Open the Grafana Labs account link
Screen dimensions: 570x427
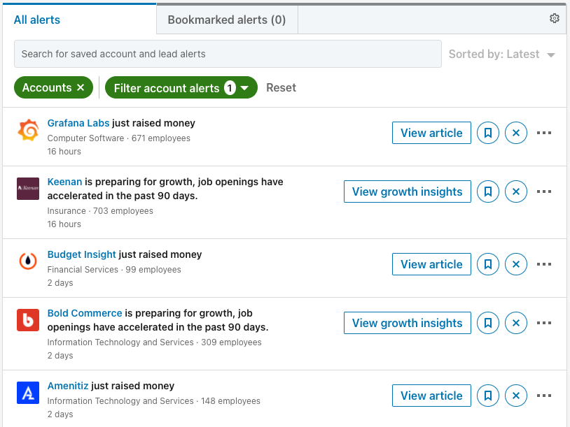(78, 123)
